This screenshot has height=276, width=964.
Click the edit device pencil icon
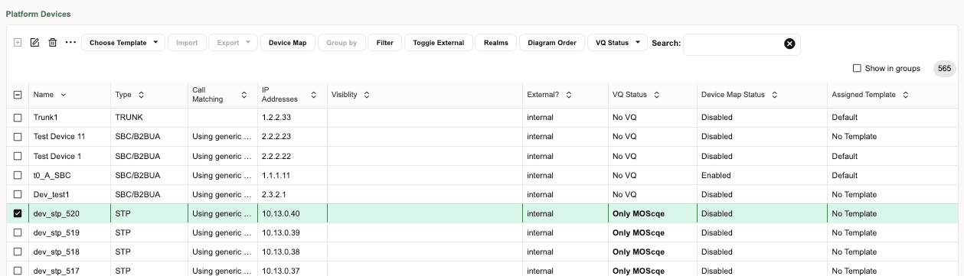(x=34, y=43)
